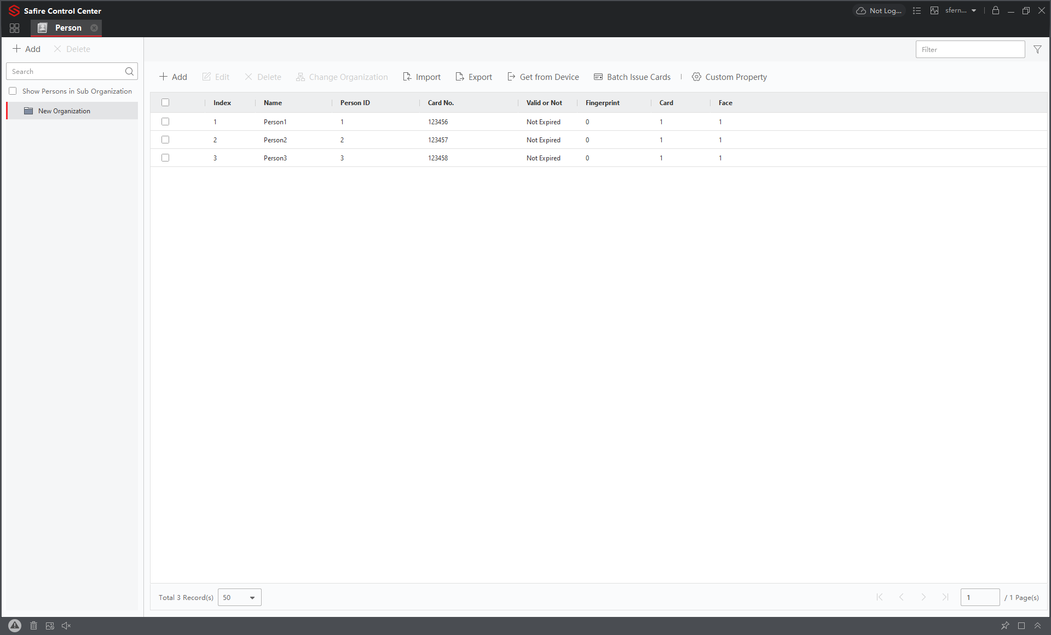The width and height of the screenshot is (1051, 635).
Task: Open Custom Property settings
Action: click(729, 77)
